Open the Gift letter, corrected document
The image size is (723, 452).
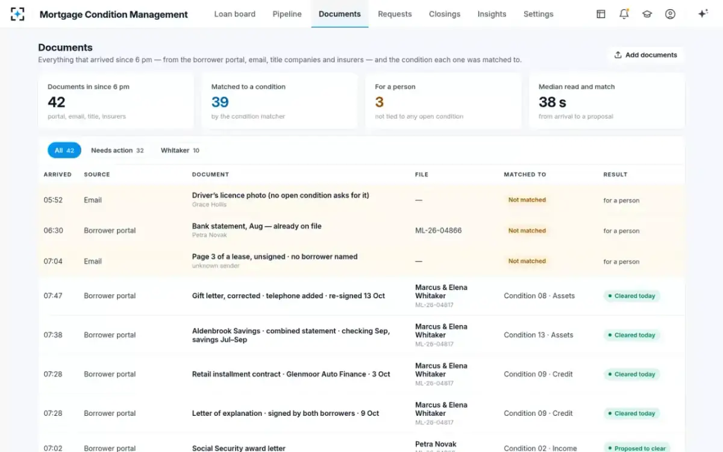pos(289,296)
